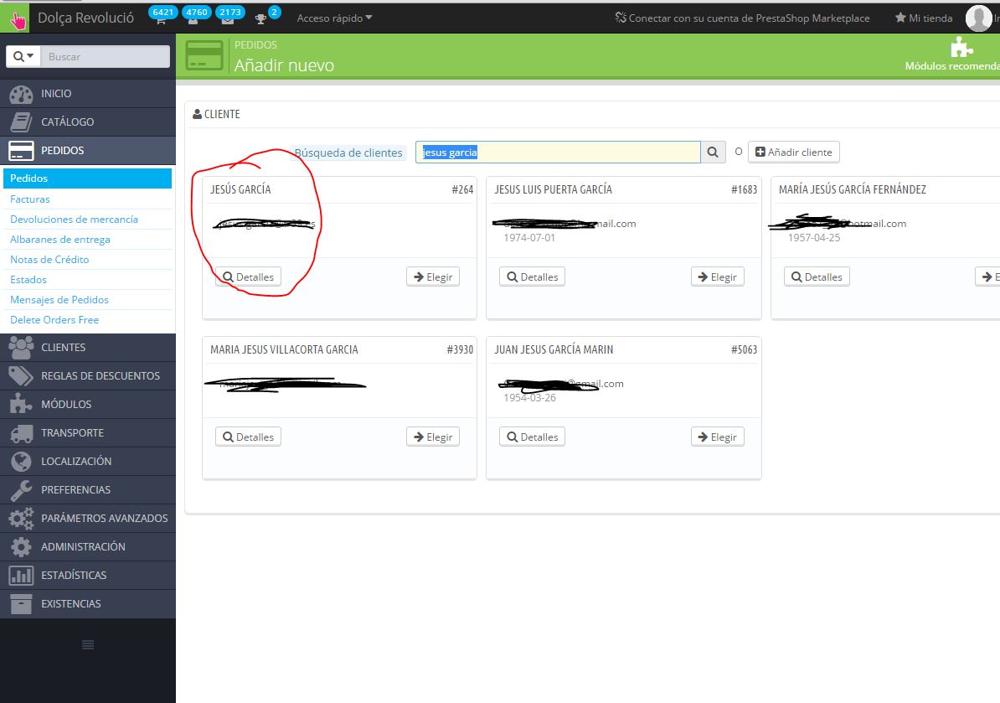Image resolution: width=1000 pixels, height=703 pixels.
Task: Open the Preferencias menu
Action: click(x=87, y=490)
